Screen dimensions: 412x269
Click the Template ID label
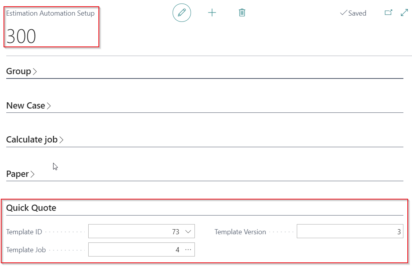click(24, 232)
